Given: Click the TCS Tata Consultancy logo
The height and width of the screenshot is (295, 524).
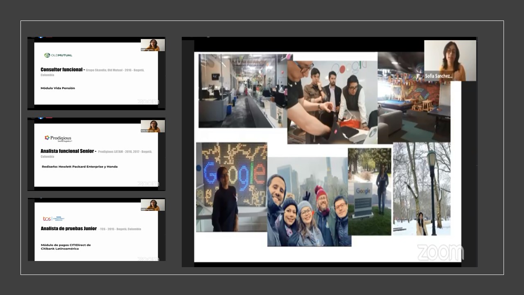Looking at the screenshot, I should pos(54,219).
